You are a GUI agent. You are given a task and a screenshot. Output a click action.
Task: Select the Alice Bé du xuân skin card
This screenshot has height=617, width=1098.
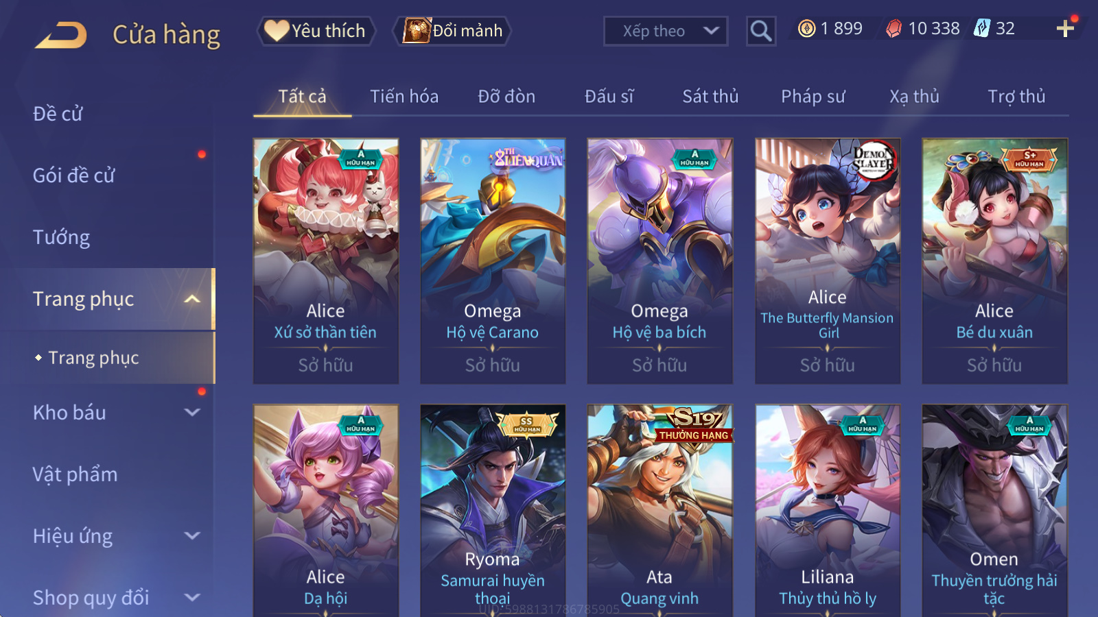(x=994, y=261)
